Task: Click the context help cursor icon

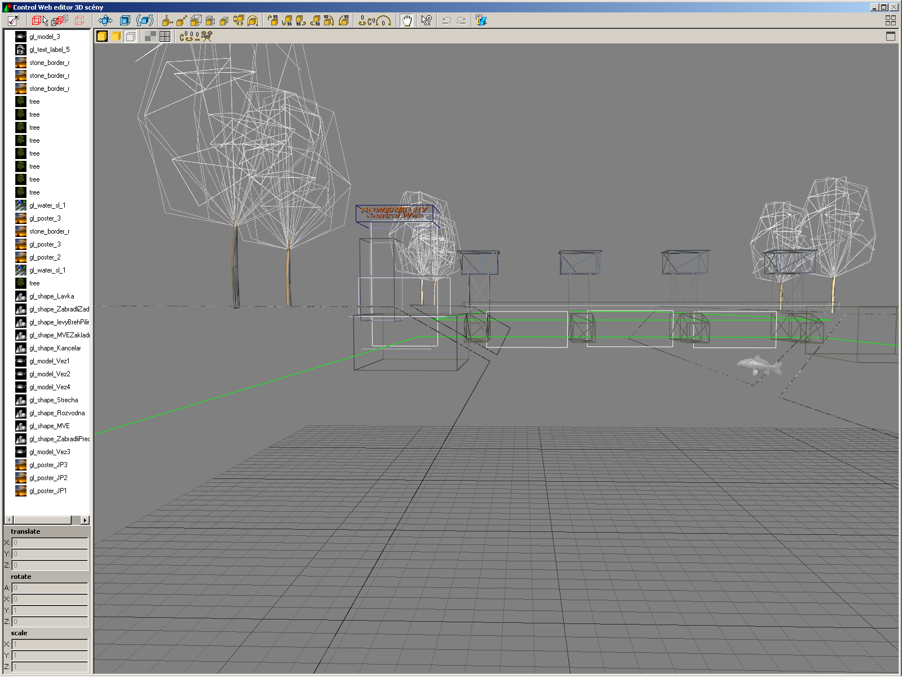Action: click(426, 21)
